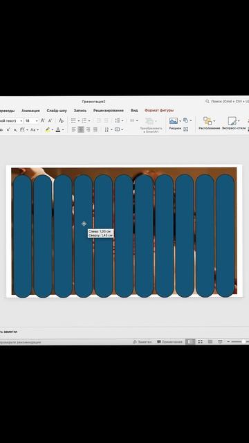
Task: Increase font size with the larger A
Action: click(43, 120)
